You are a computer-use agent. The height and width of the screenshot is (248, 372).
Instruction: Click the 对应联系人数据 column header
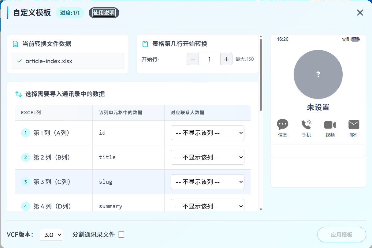point(188,113)
